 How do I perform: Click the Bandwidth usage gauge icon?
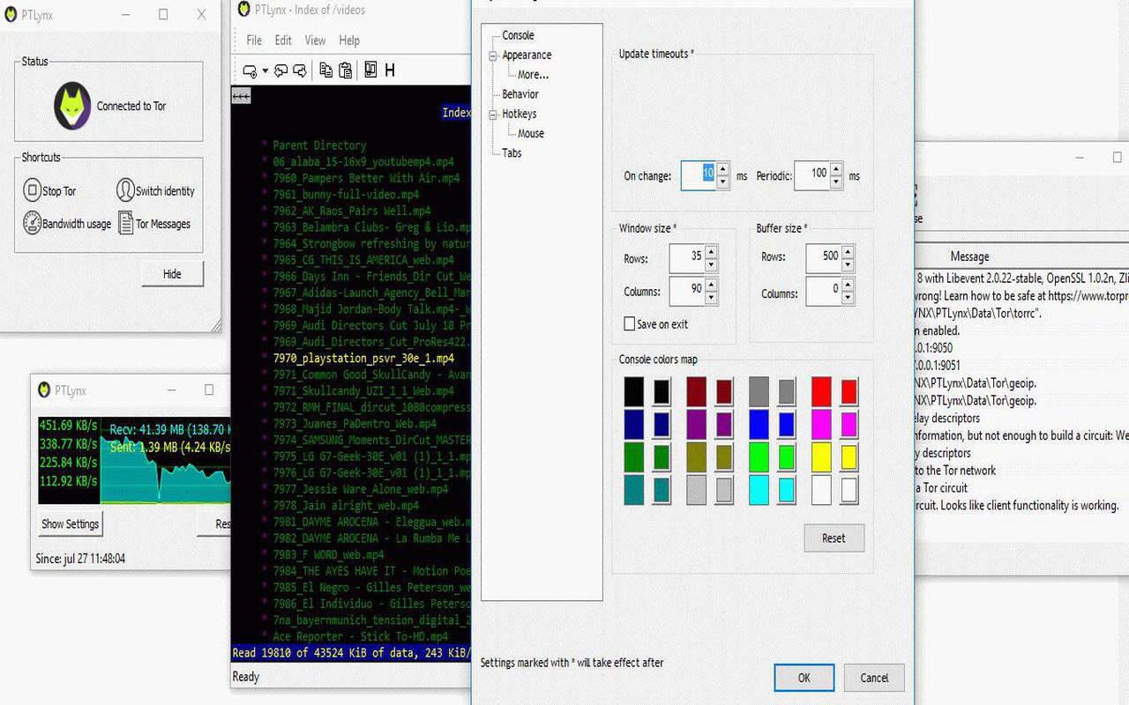[x=32, y=223]
